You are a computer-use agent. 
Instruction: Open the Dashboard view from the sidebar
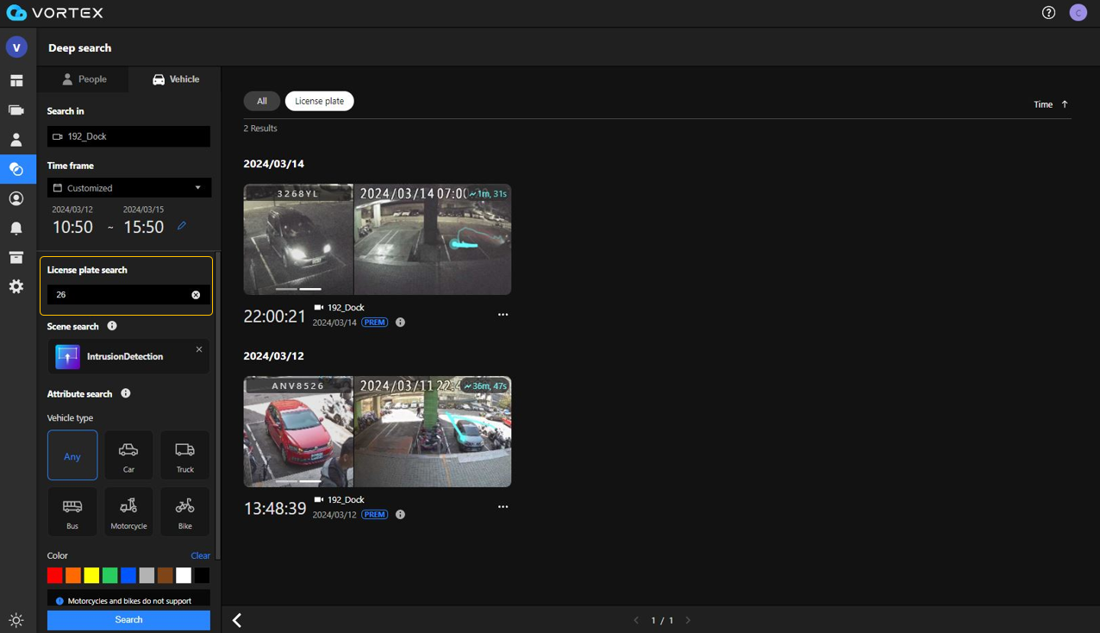(x=16, y=79)
